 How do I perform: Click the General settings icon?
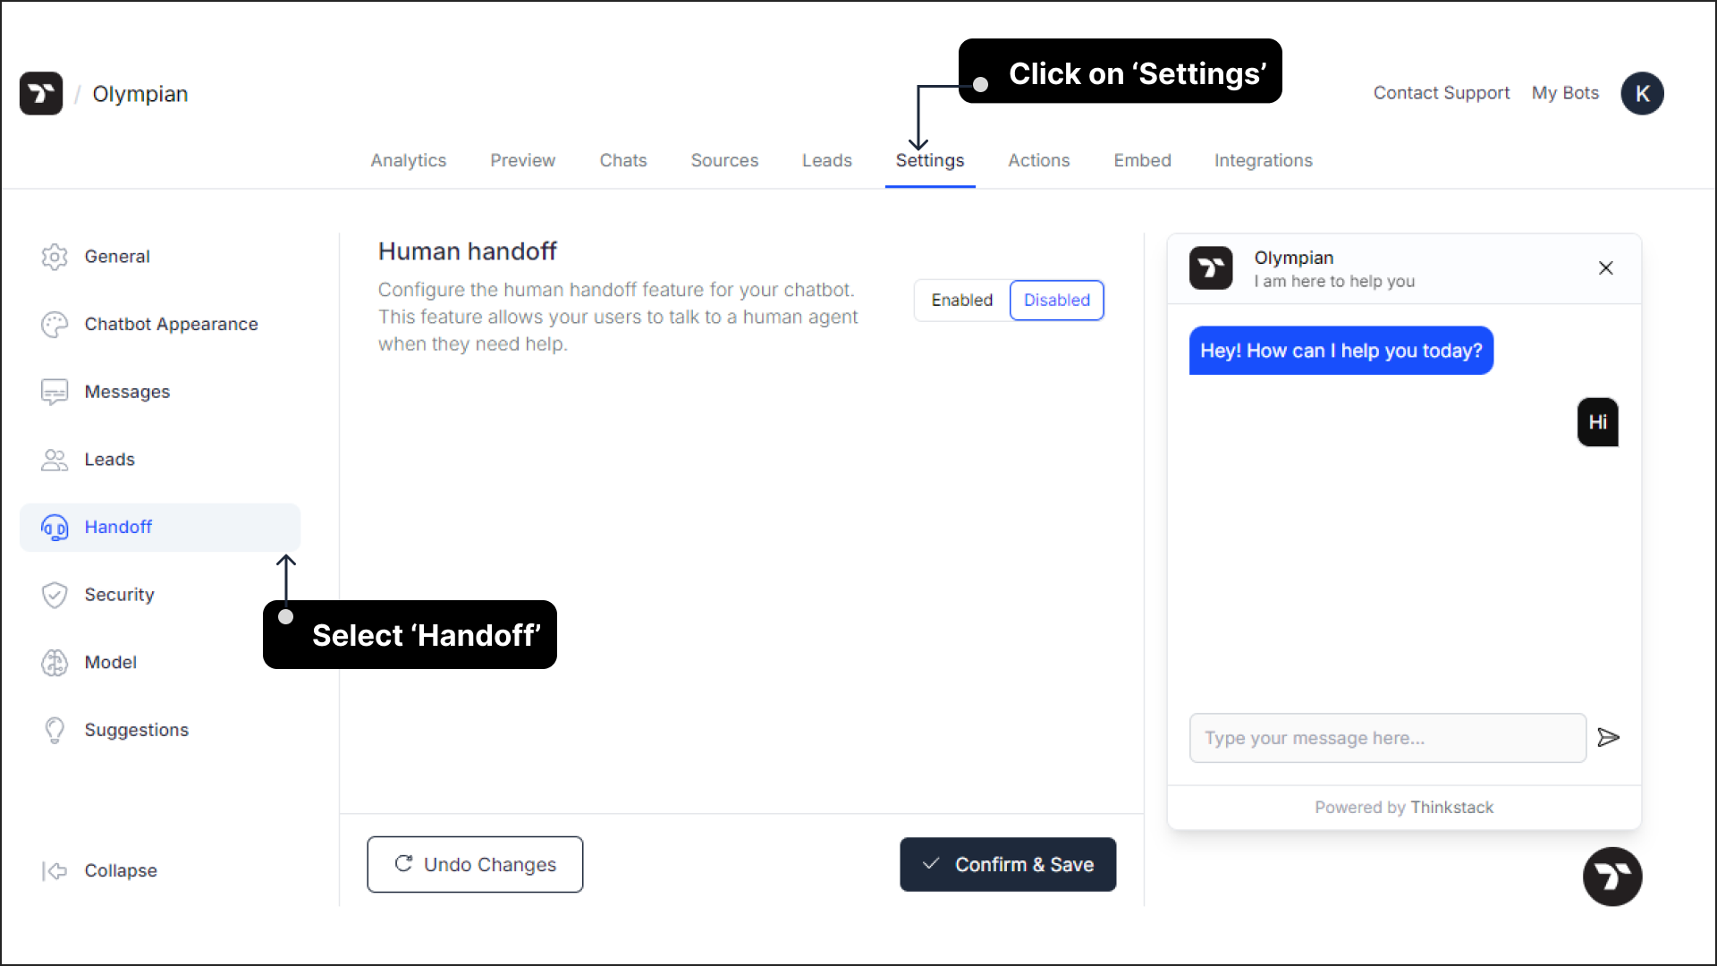pos(55,256)
